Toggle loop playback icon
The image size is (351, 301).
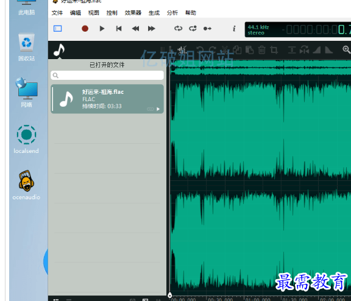click(178, 29)
